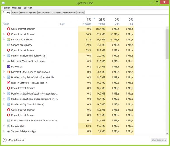Viewport: 170px width, 146px height.
Task: Click the Opera icon in the 13,3 MB row
Action: [x=8, y=110]
